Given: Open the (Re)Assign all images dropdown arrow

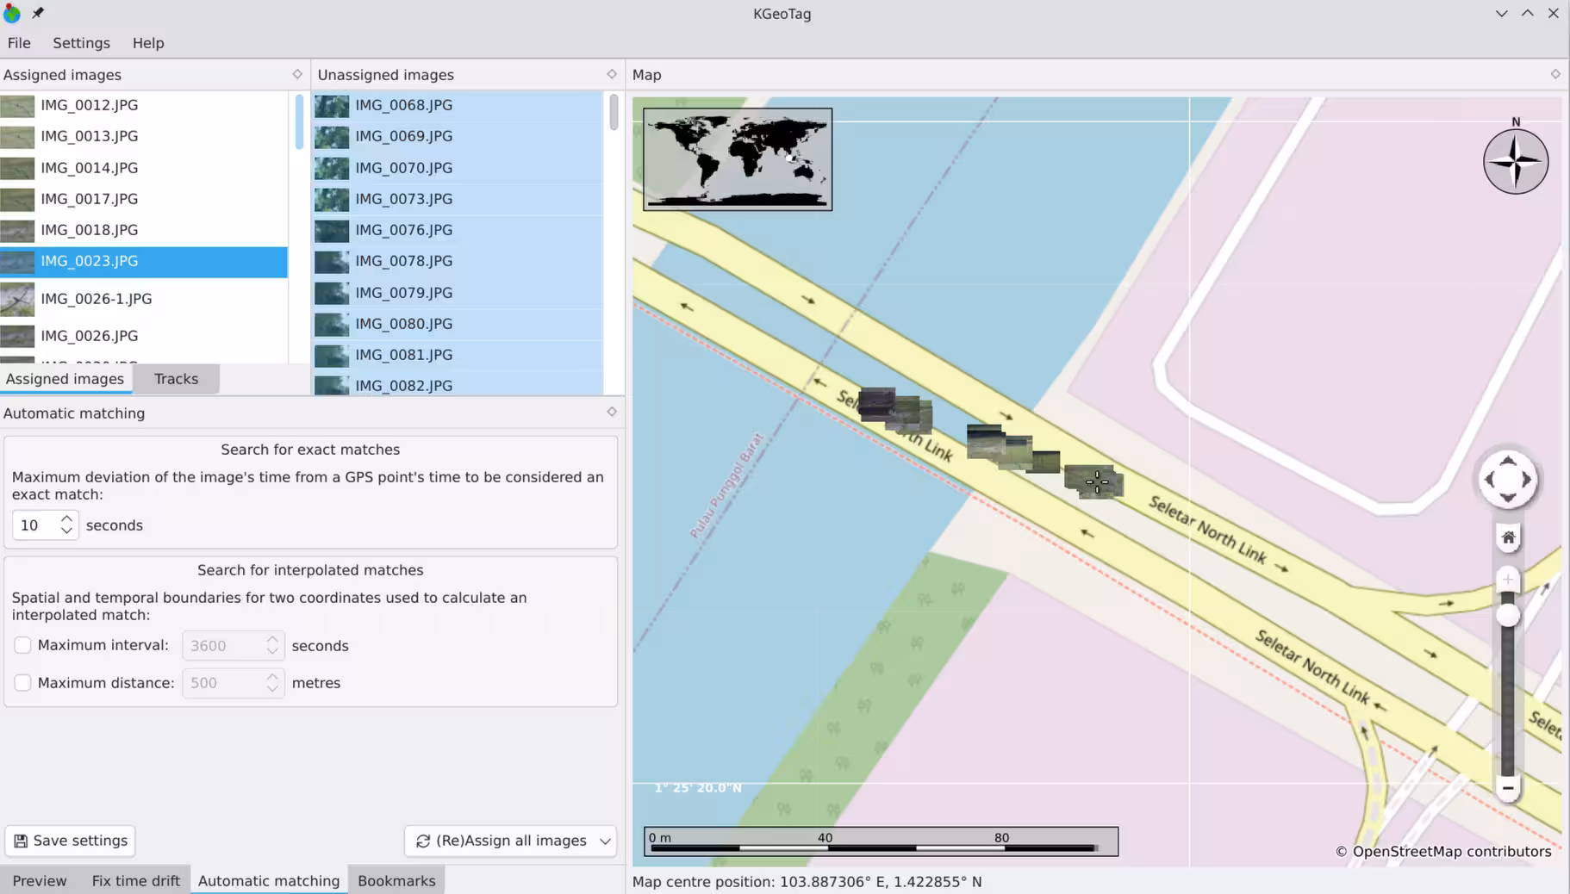Looking at the screenshot, I should pos(606,841).
